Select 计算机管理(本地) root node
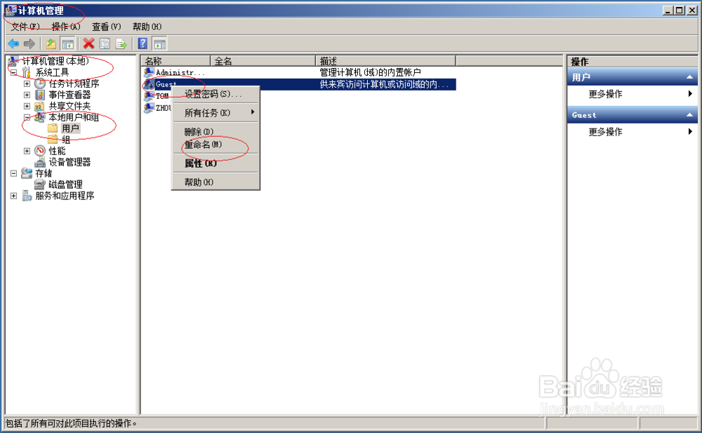702x433 pixels. click(55, 61)
